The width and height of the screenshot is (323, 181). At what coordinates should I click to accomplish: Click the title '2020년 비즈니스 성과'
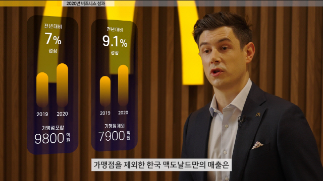pyautogui.click(x=86, y=4)
